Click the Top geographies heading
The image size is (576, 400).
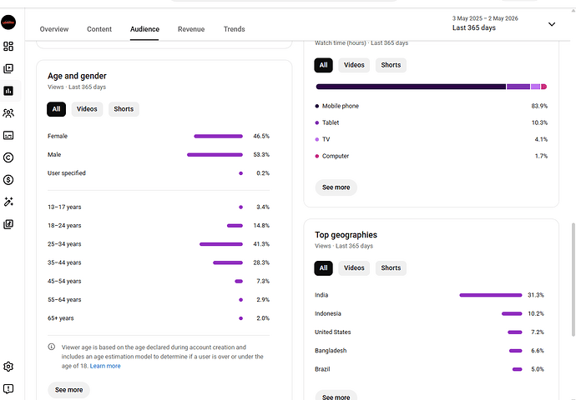(x=346, y=235)
